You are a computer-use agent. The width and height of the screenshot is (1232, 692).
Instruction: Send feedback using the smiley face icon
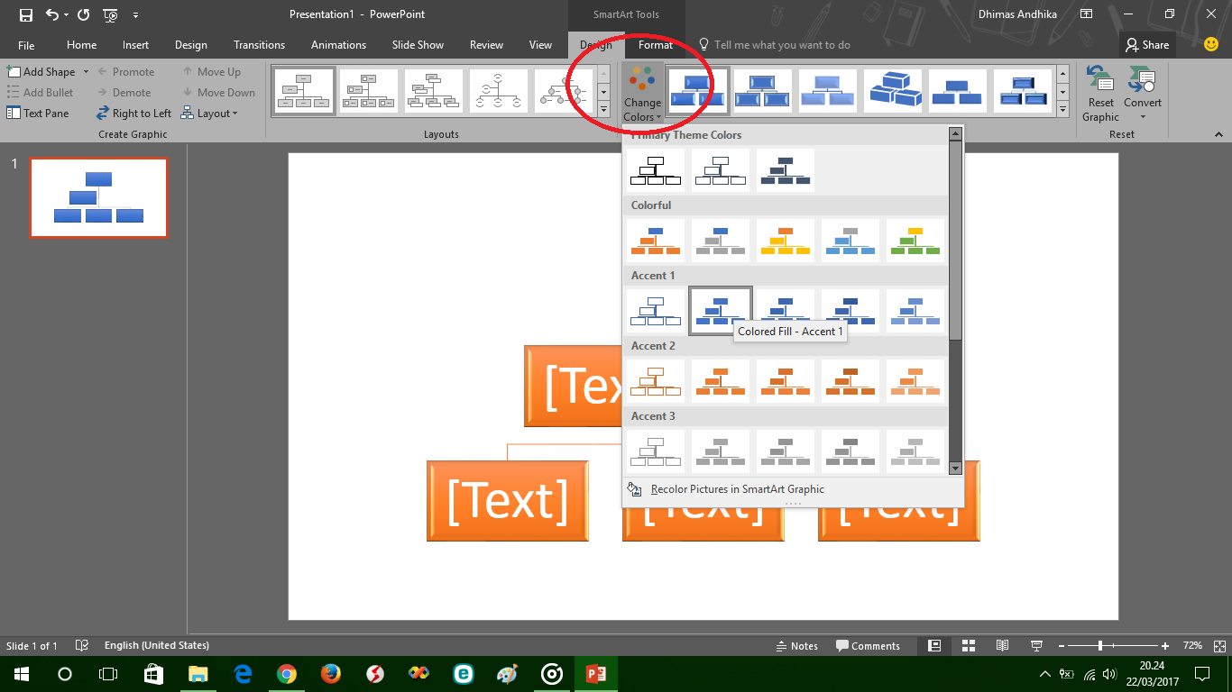tap(1211, 44)
